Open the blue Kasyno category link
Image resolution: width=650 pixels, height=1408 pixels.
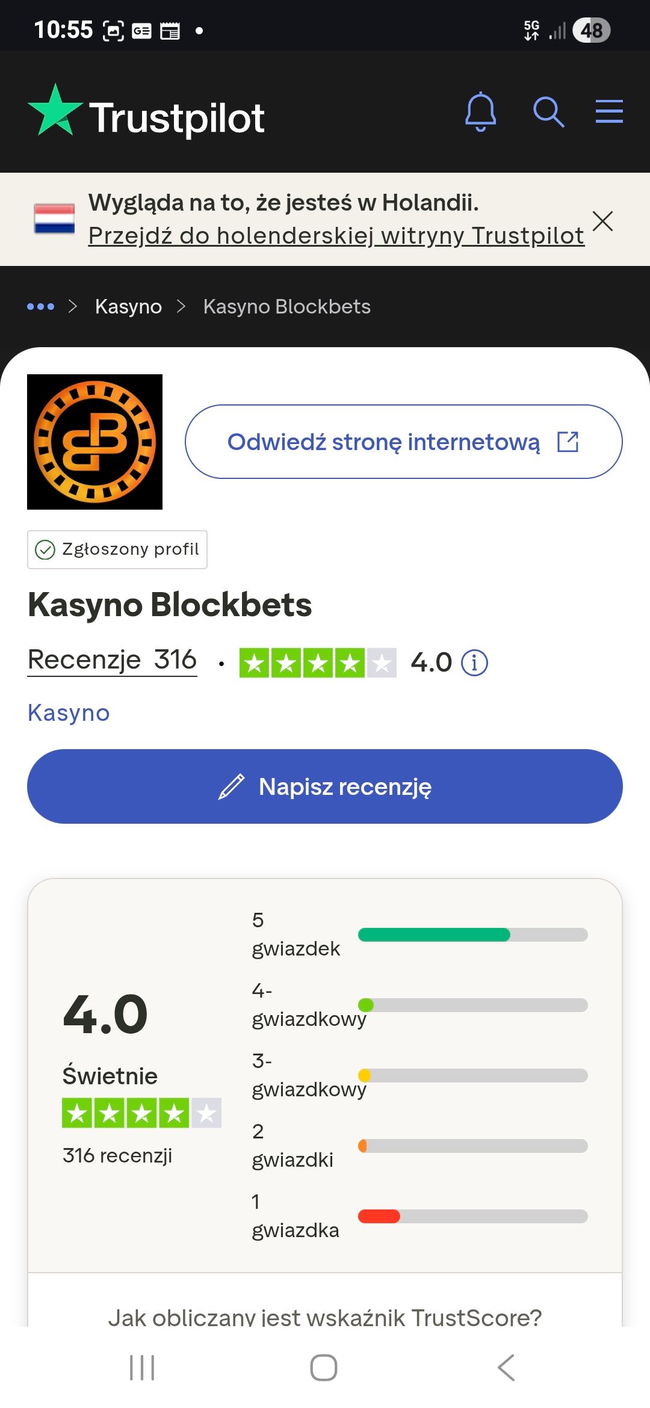pos(69,713)
